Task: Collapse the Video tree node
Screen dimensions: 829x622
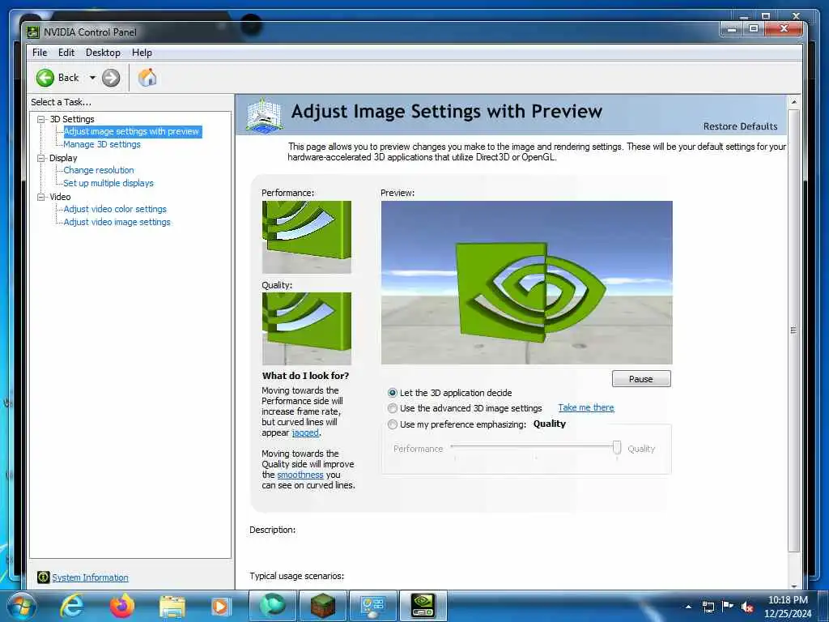Action: 40,197
